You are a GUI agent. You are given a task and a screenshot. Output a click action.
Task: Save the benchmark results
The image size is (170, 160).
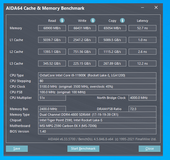(x=17, y=148)
